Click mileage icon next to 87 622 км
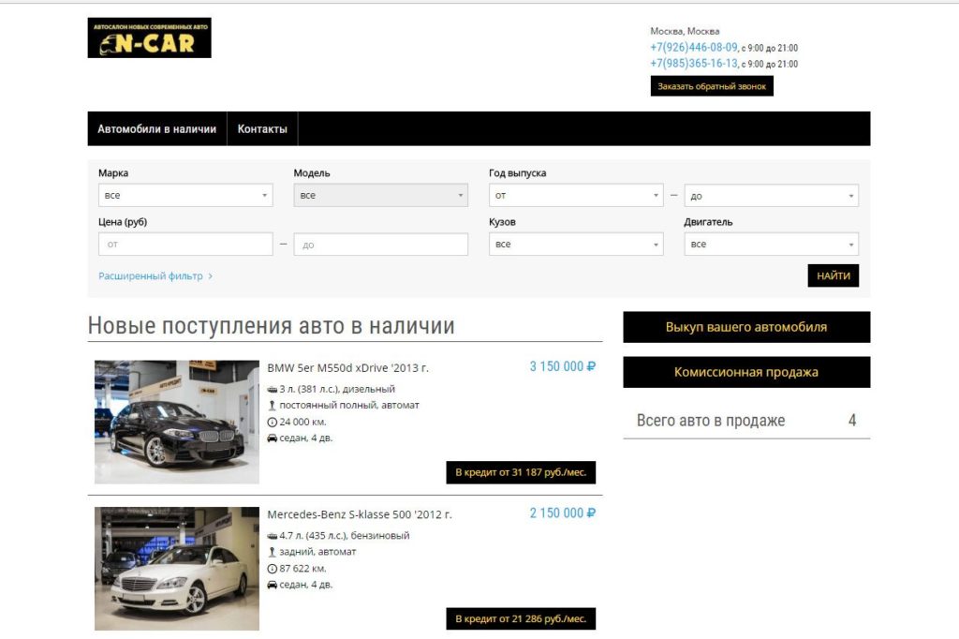 [273, 569]
